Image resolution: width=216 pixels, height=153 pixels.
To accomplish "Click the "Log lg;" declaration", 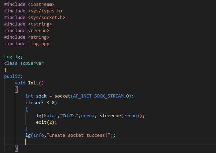I will pyautogui.click(x=13, y=57).
